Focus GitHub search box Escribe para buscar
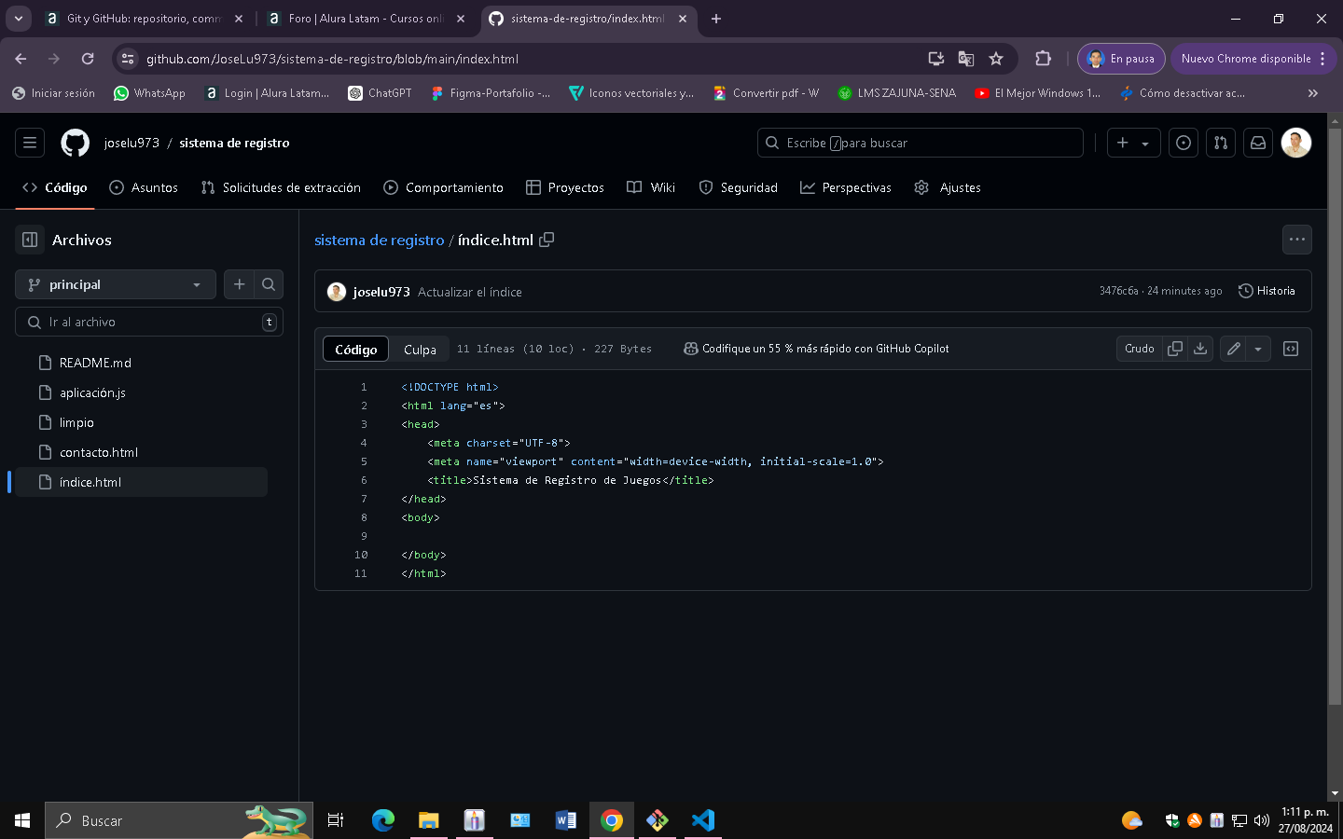Screen dimensions: 1343x839 tap(921, 143)
